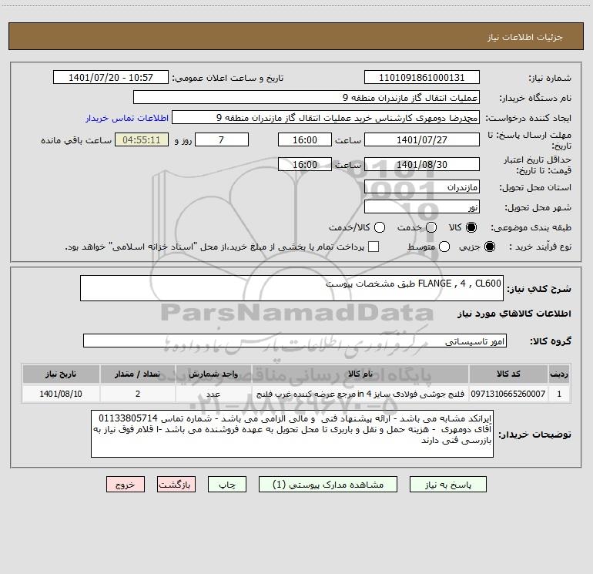
Task: Open the اطلاعات تماس خریدار link
Action: point(127,118)
